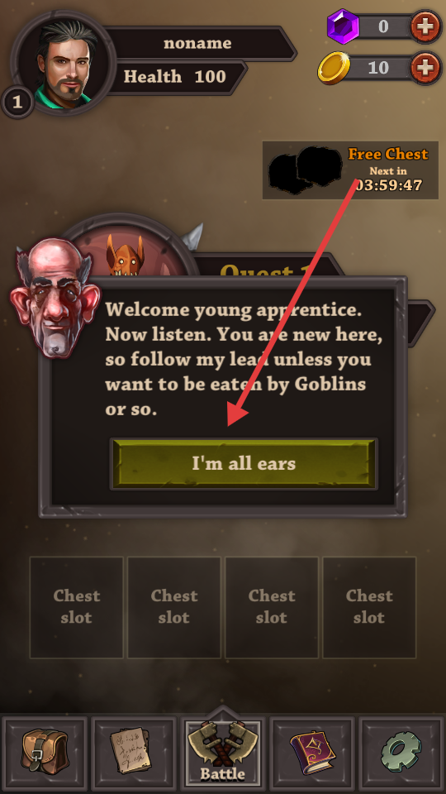Tap the old mentor's face portrait

click(x=55, y=298)
